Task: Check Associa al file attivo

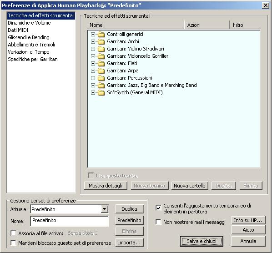Action: 13,233
